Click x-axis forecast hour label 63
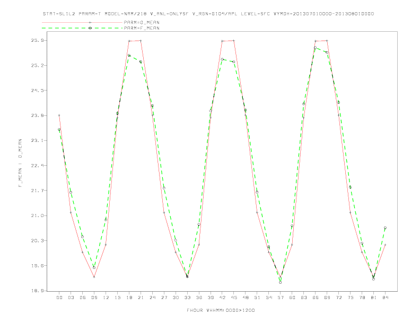The height and width of the screenshot is (324, 420). click(304, 298)
